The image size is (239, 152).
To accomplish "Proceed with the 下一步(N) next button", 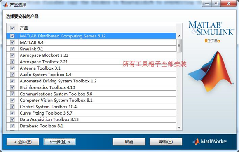I will 59,142.
